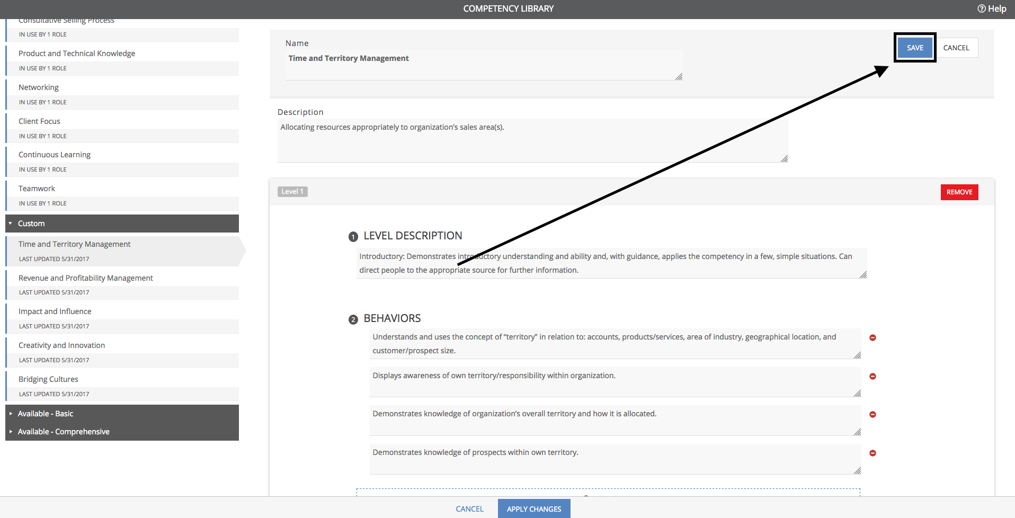Click 'IN USE BY 1 ROLE' under Networking

pos(43,102)
